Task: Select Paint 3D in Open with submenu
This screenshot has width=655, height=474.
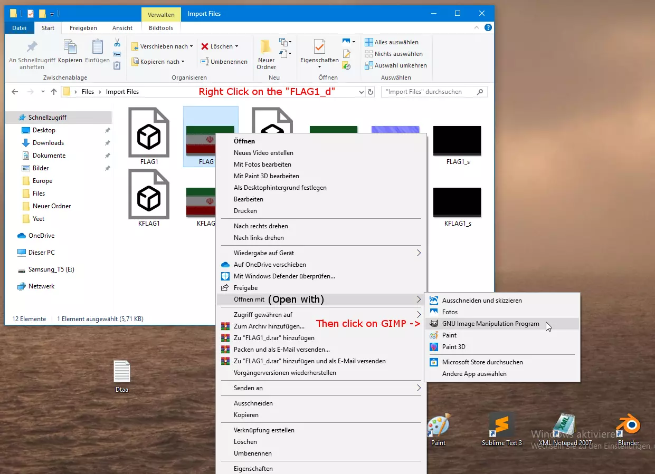Action: pos(453,347)
